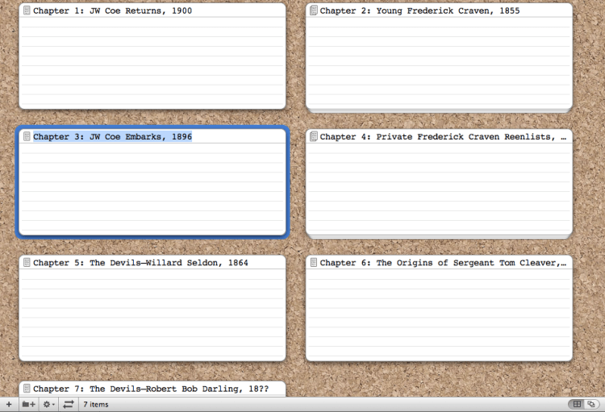Click the add new item plus button
The width and height of the screenshot is (605, 412).
[x=8, y=404]
